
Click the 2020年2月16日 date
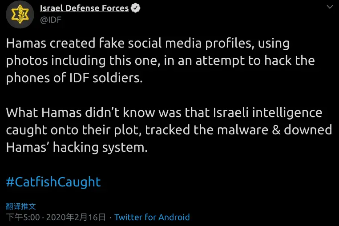(x=76, y=217)
